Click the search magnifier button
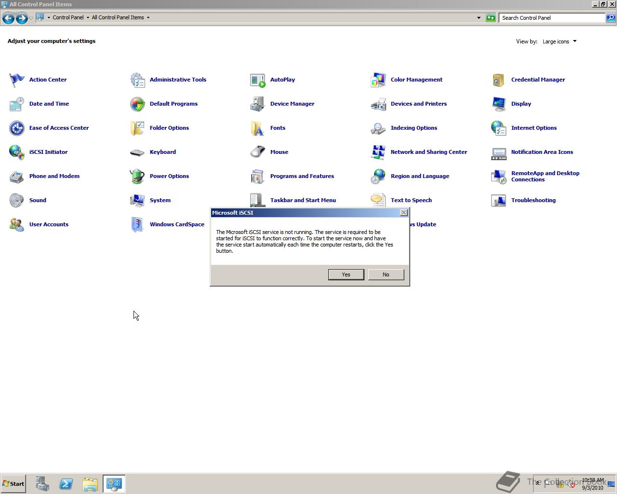The image size is (617, 494). 610,18
